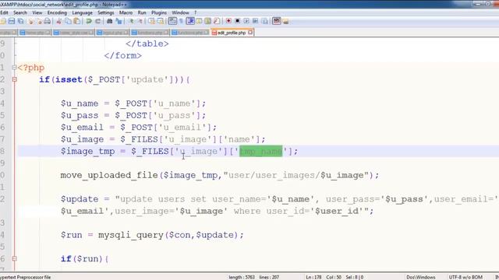Open the Macro menu
This screenshot has height=280, width=499.
(x=126, y=12)
